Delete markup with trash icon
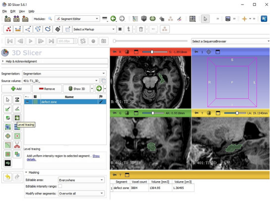Viewport: 271px width, 201px height. click(141, 29)
